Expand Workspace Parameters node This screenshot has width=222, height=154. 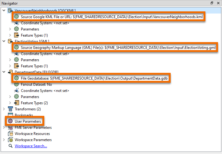[x=4, y=140]
